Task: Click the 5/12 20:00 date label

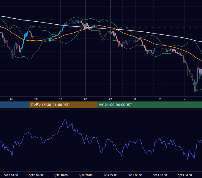Action: (x=86, y=175)
